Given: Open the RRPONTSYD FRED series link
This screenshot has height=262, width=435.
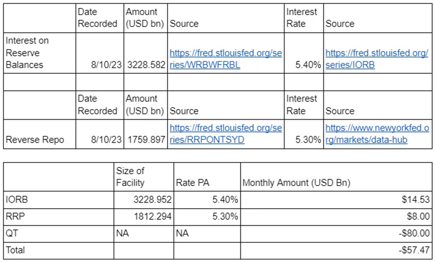Looking at the screenshot, I should click(225, 133).
